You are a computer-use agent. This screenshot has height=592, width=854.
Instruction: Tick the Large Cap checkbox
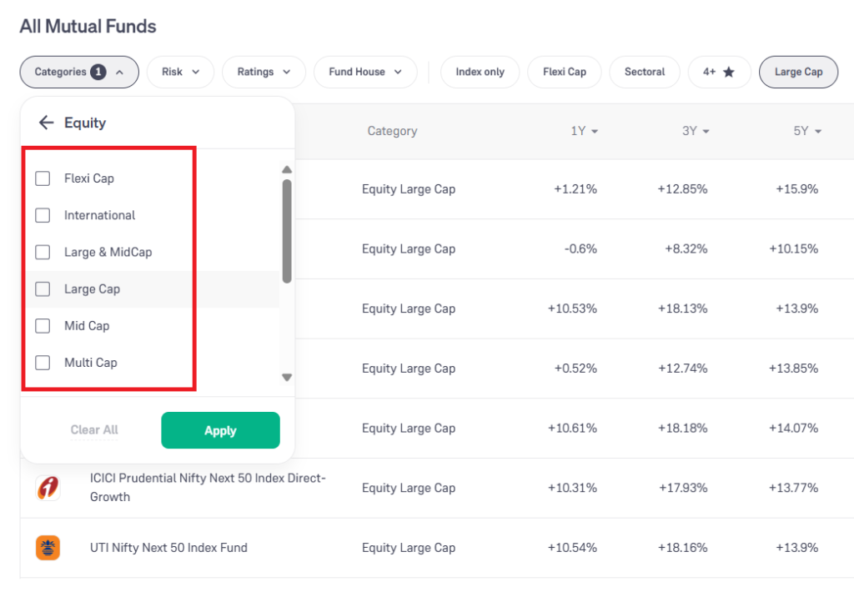pyautogui.click(x=43, y=288)
